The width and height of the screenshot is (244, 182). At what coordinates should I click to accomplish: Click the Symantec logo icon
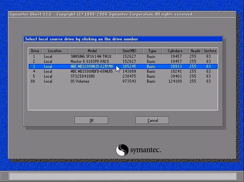(x=122, y=150)
